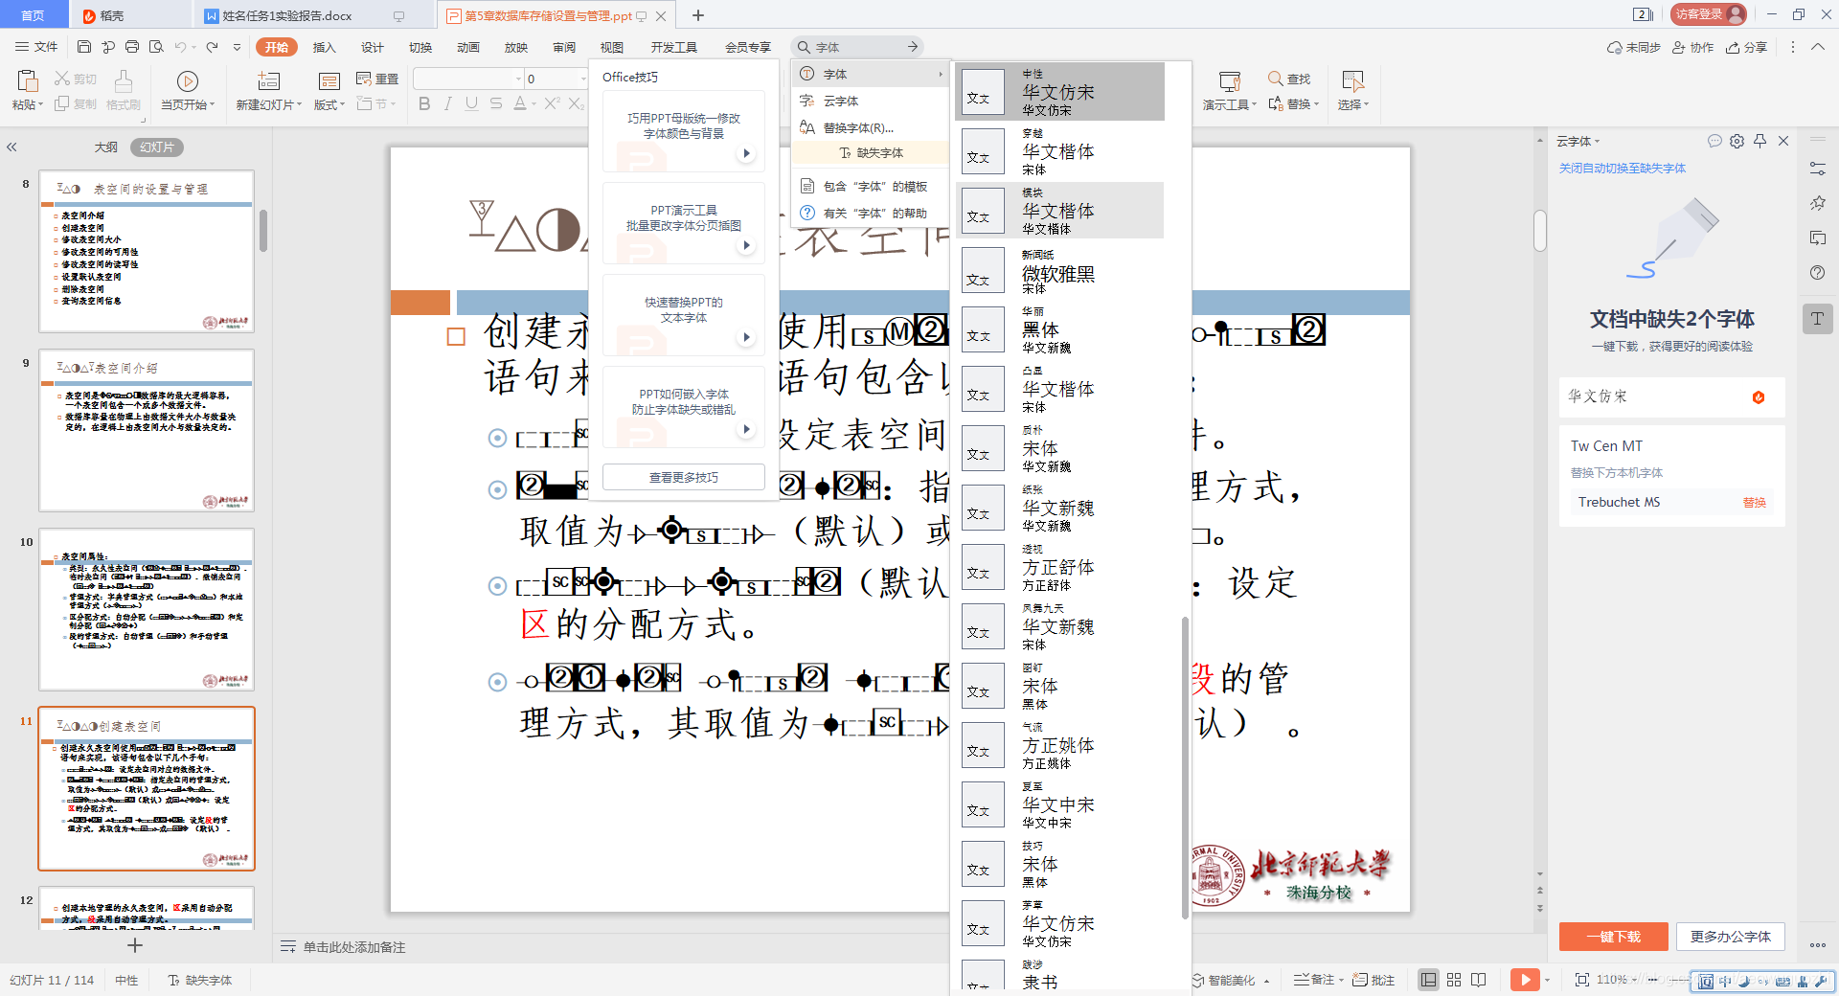
Task: Click the play-from-current-slide icon
Action: coord(188,81)
